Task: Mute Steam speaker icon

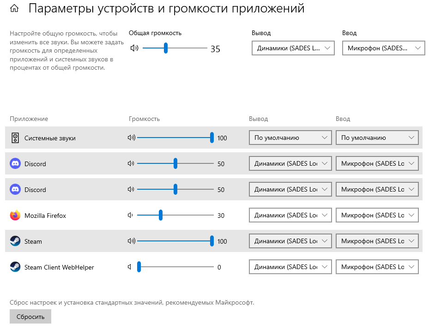Action: coord(132,241)
